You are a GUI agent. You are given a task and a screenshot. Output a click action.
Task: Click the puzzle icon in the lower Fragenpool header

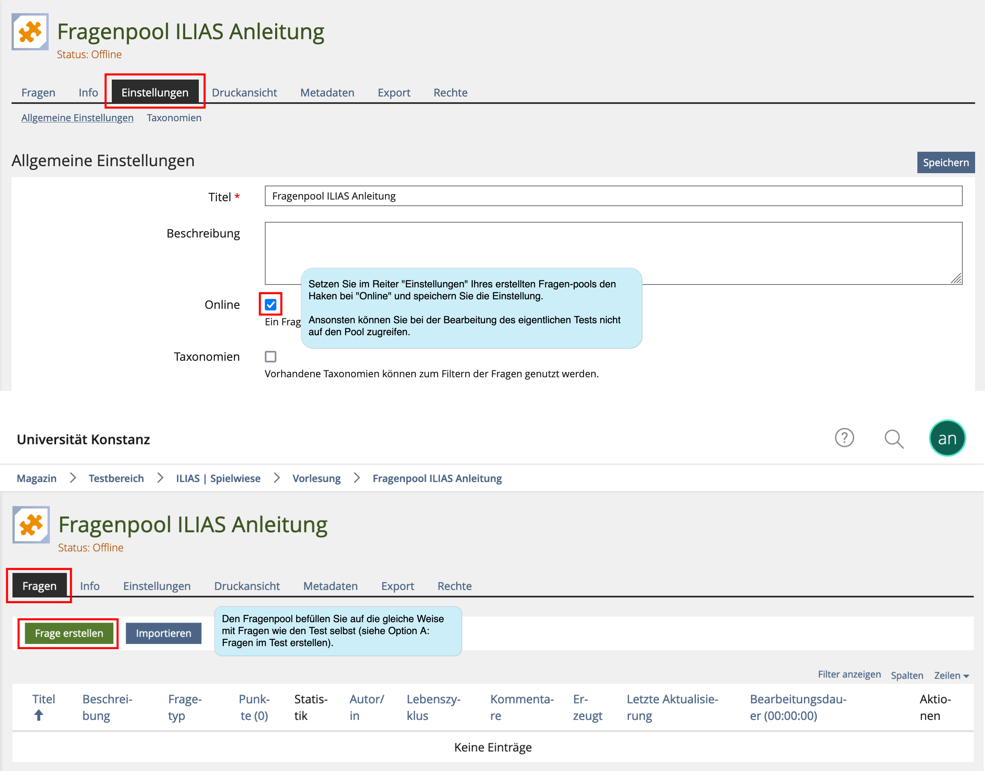click(31, 525)
